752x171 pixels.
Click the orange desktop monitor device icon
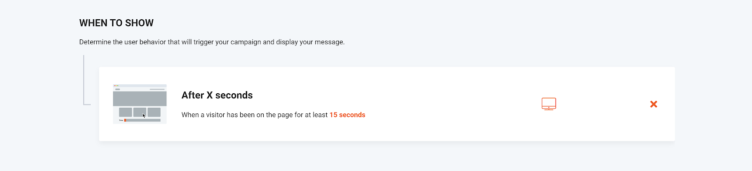pyautogui.click(x=548, y=104)
